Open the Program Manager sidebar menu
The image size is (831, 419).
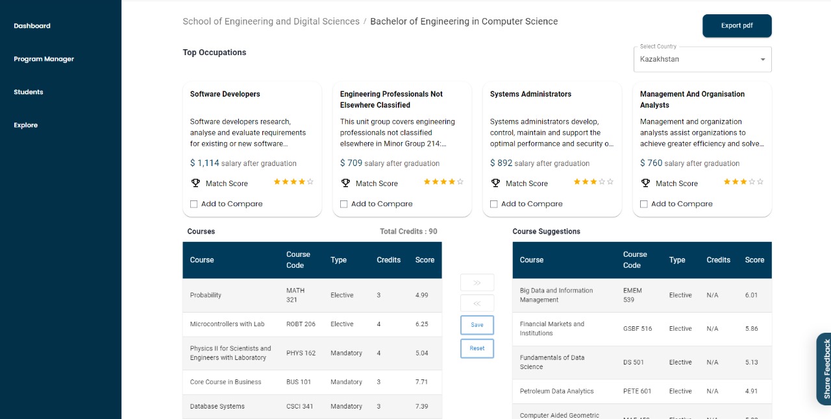(x=44, y=59)
